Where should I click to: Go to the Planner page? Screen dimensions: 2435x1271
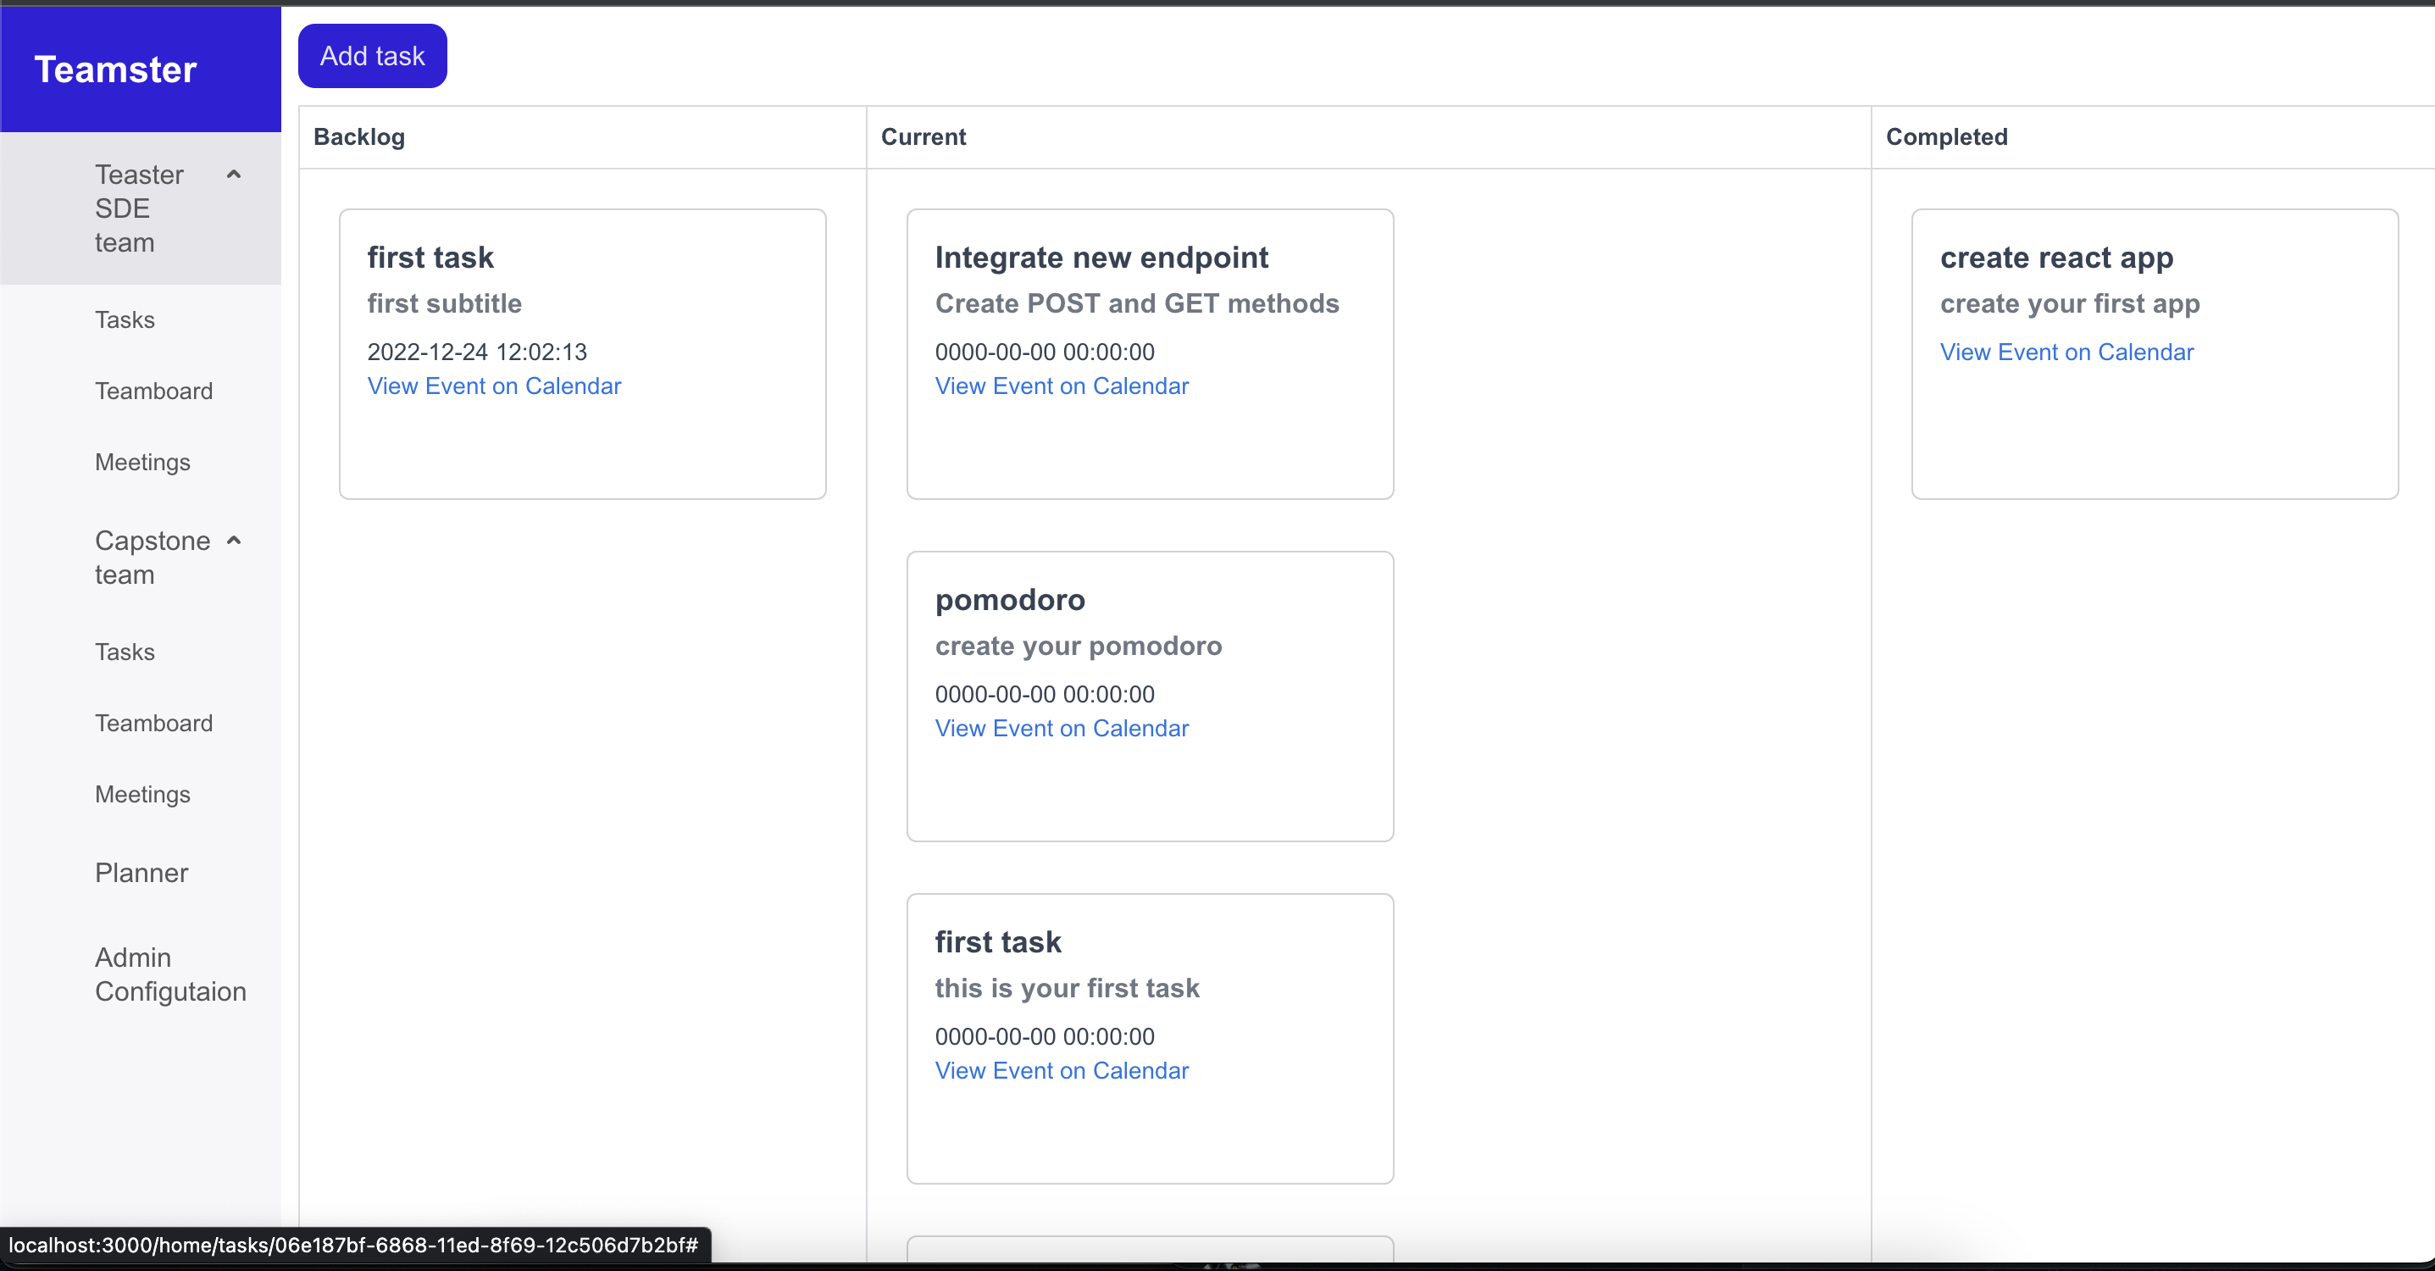pos(141,873)
